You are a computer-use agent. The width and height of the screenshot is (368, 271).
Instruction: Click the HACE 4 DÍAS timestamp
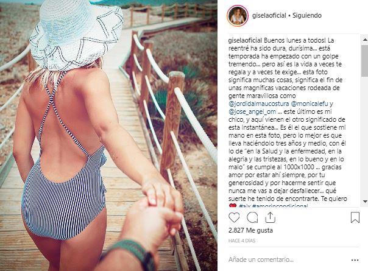pyautogui.click(x=242, y=241)
